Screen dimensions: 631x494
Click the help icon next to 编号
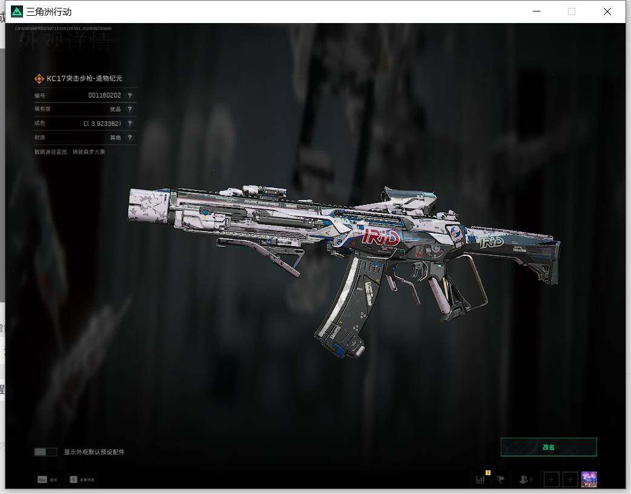click(130, 96)
